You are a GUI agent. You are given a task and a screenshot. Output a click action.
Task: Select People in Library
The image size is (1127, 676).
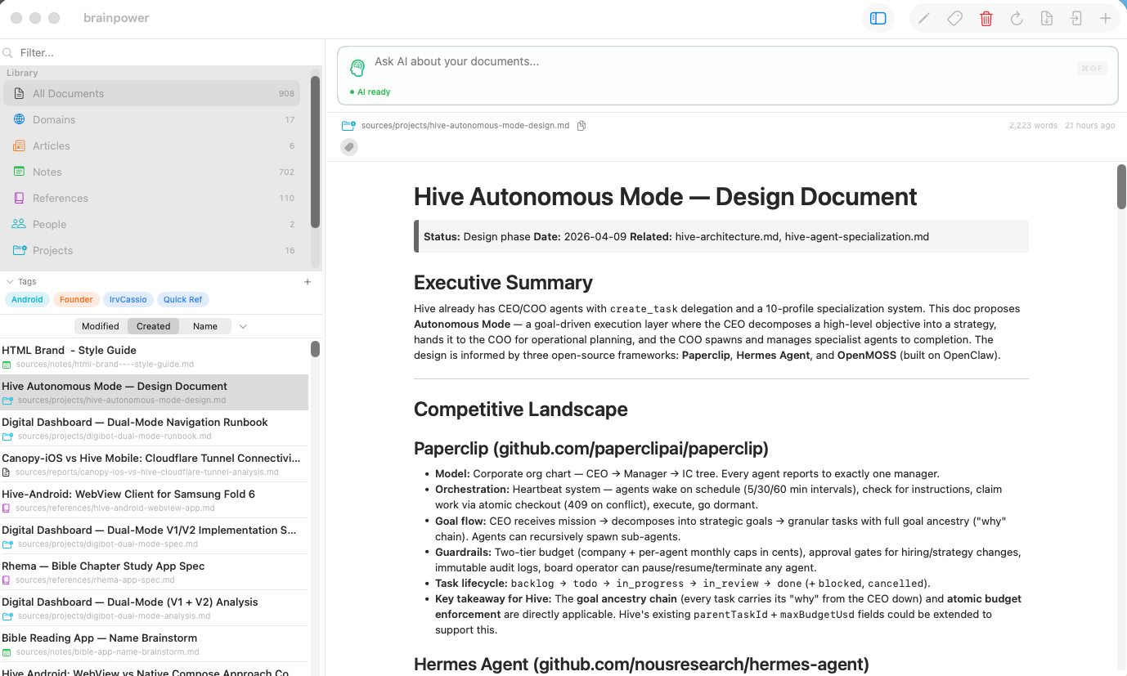tap(151, 224)
